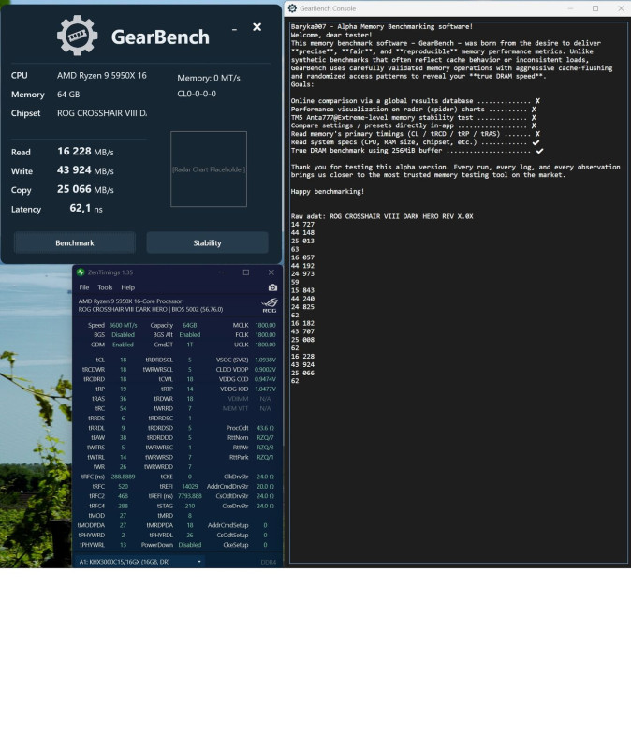Select the CPU value AMD Ryzen 9 5950X
This screenshot has width=631, height=749.
[x=102, y=76]
